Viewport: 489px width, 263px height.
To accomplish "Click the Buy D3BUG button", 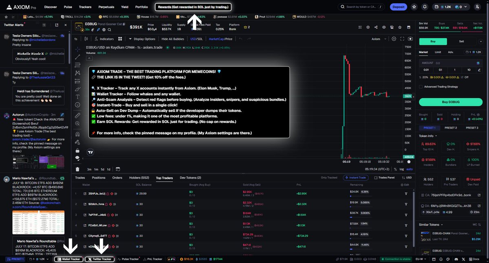I will pos(450,102).
